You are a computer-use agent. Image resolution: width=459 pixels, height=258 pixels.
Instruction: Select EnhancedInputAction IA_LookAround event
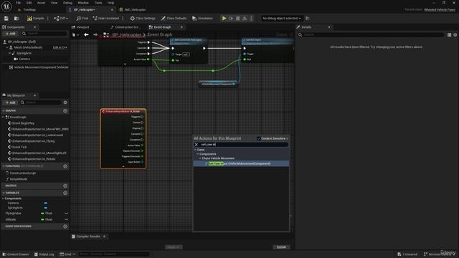37,135
